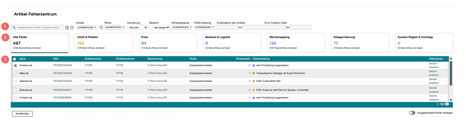Image resolution: width=466 pixels, height=127 pixels.
Task: Open the Aktivierung dropdown showing Aktiviert
Action: coord(138,27)
